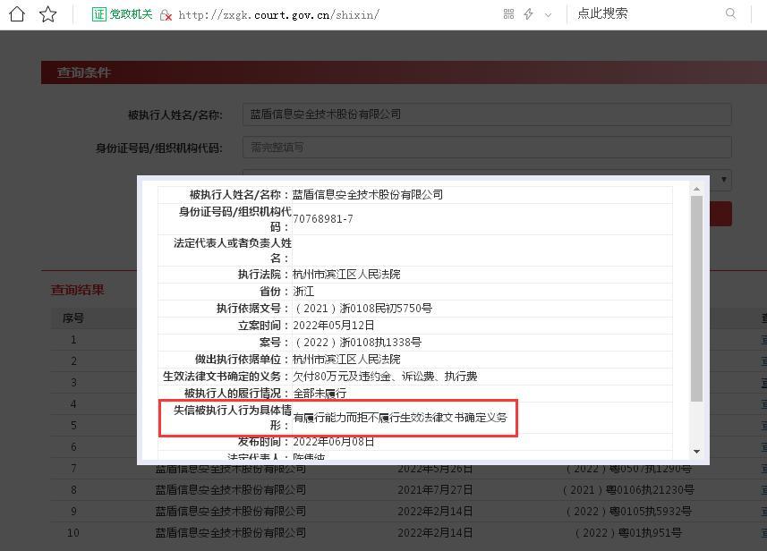Viewport: 767px width, 551px height.
Task: Click popup scrollbar up arrow
Action: pos(696,189)
